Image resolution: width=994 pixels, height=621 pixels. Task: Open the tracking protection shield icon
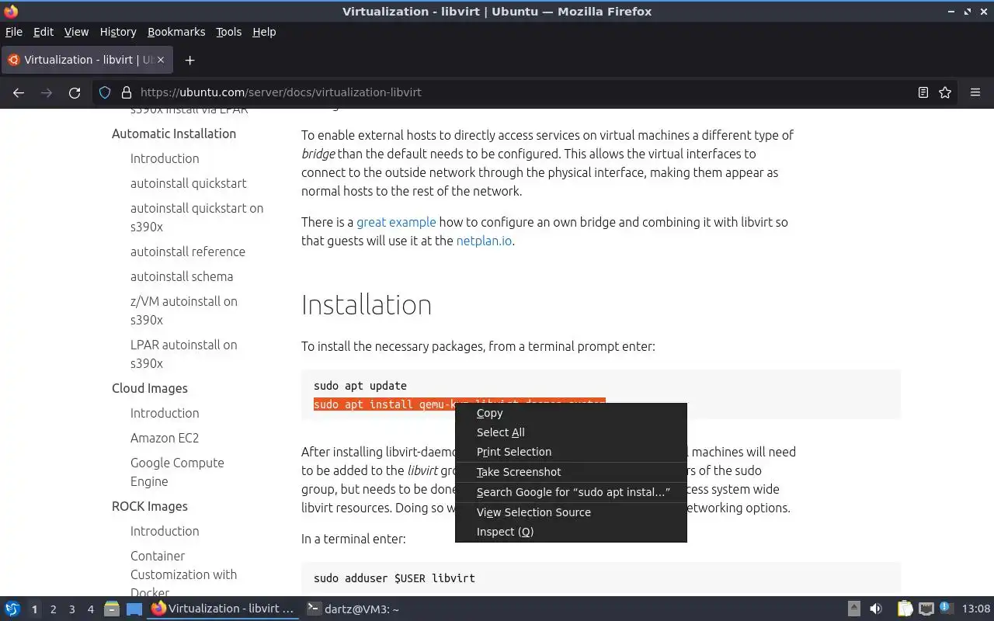tap(105, 92)
